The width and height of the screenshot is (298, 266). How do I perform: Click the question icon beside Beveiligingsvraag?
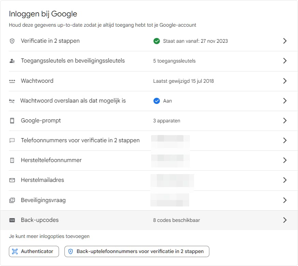(x=12, y=200)
